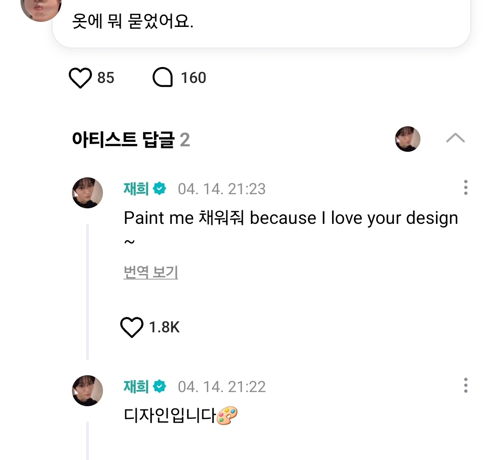
Task: Click the verified badge on the 21:22 reply
Action: point(159,387)
